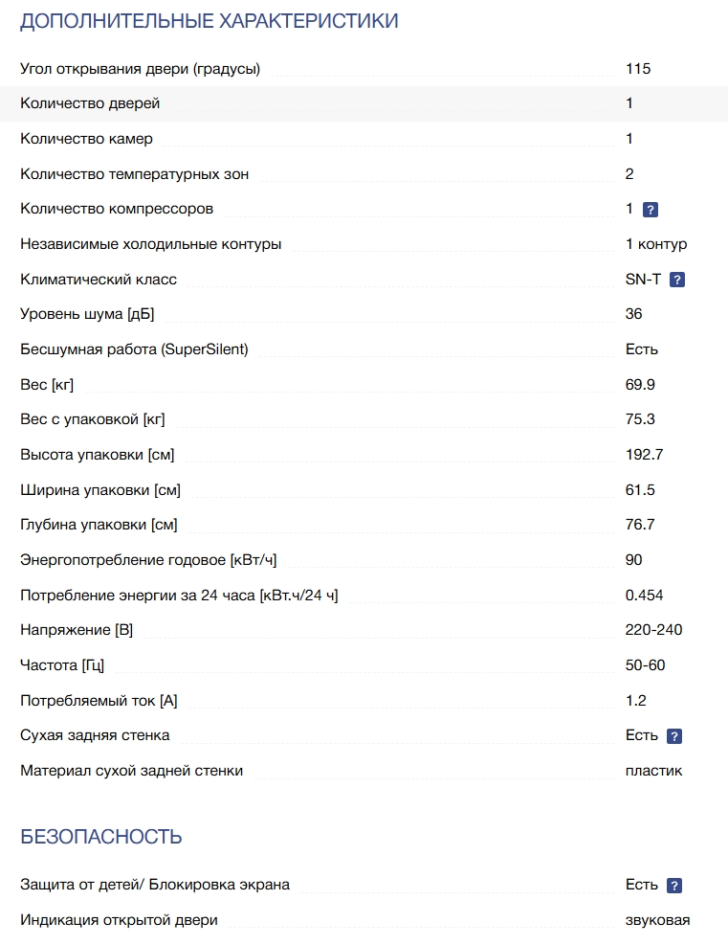The width and height of the screenshot is (728, 945).
Task: Click the 1 контур value
Action: [x=656, y=244]
